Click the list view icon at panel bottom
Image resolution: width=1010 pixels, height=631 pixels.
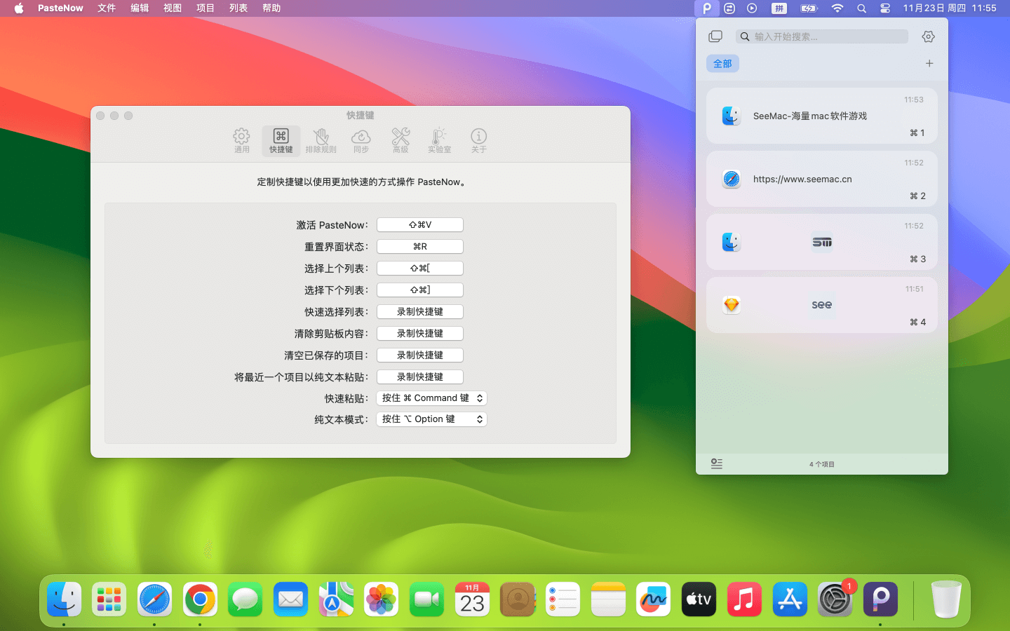[716, 463]
